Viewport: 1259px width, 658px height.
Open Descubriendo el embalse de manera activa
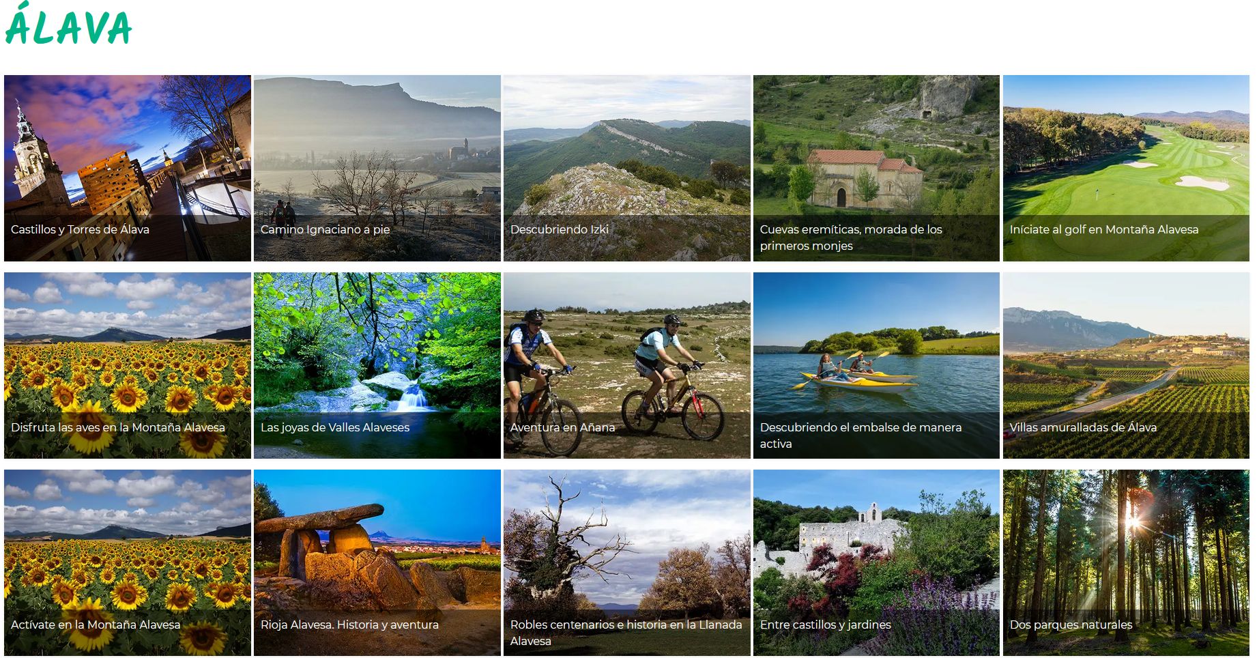click(877, 366)
